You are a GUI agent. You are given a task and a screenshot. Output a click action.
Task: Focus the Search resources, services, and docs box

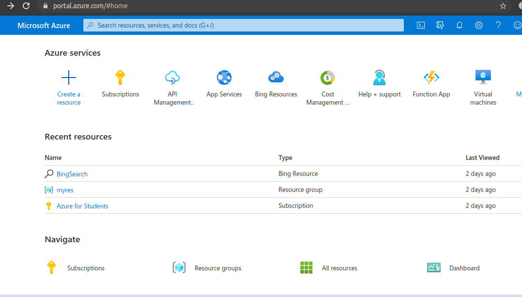[x=244, y=25]
